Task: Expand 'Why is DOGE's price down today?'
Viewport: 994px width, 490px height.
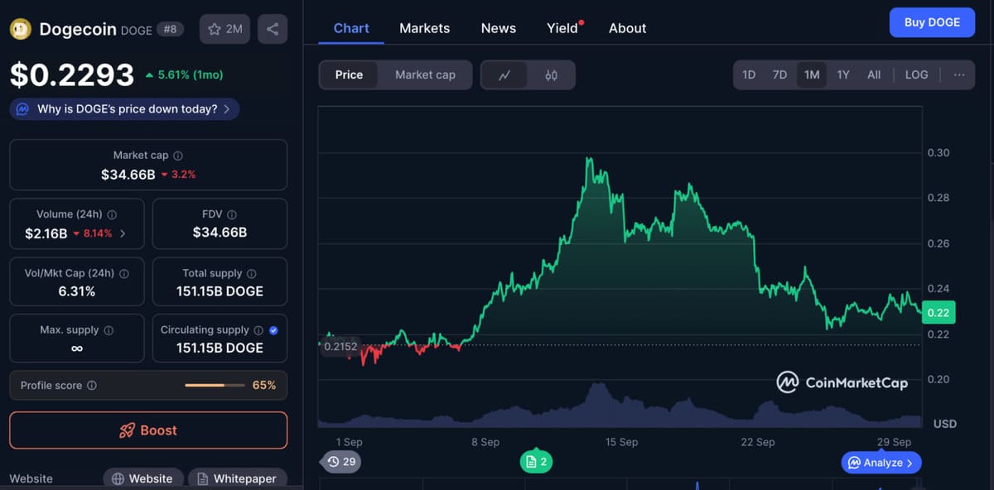Action: (125, 109)
